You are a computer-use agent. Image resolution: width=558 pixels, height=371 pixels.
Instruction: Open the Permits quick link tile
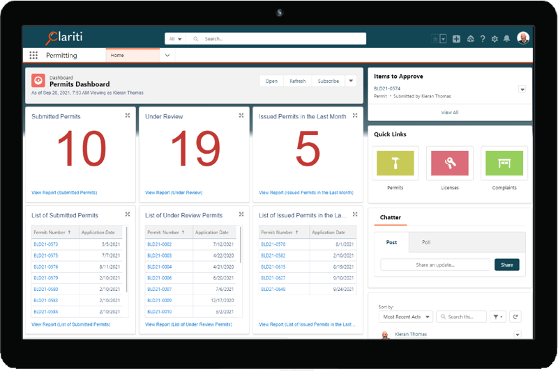coord(395,164)
